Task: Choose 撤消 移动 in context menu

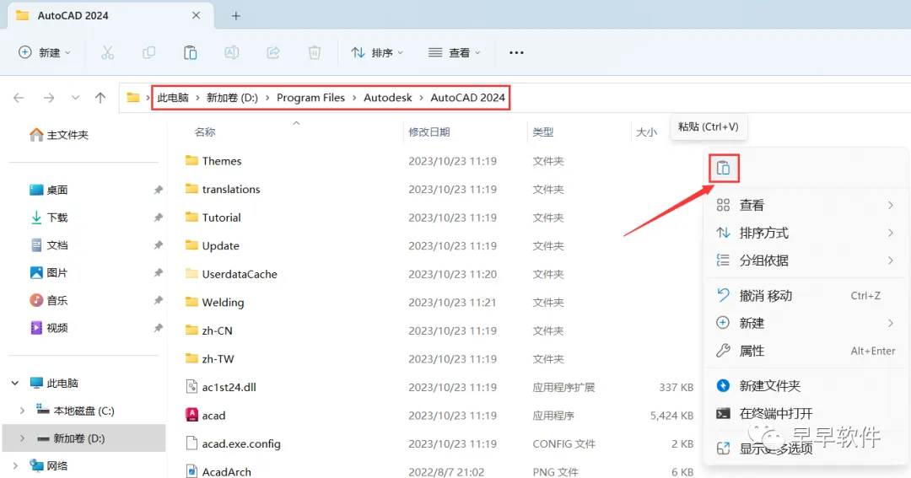Action: click(806, 296)
